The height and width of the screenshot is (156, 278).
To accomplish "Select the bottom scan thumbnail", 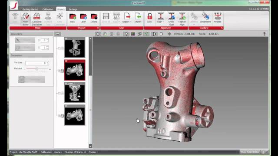I will coord(75,115).
